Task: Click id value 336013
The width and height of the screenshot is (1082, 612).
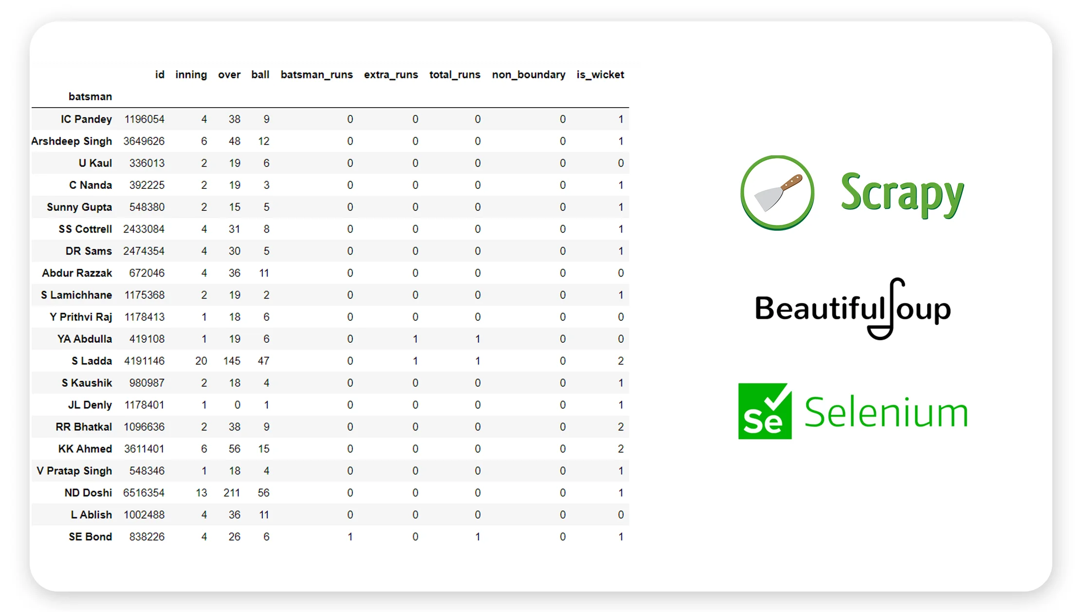Action: click(147, 163)
